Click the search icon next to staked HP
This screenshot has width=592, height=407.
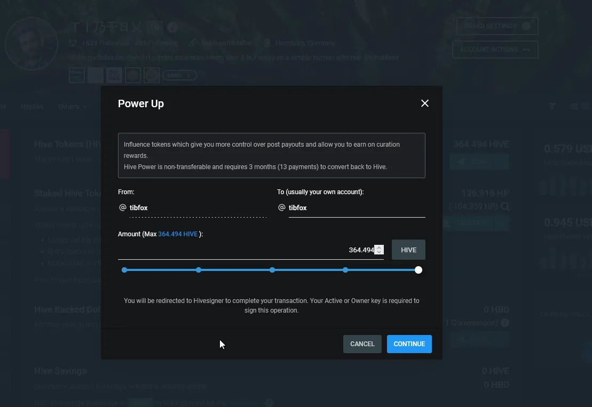(505, 206)
